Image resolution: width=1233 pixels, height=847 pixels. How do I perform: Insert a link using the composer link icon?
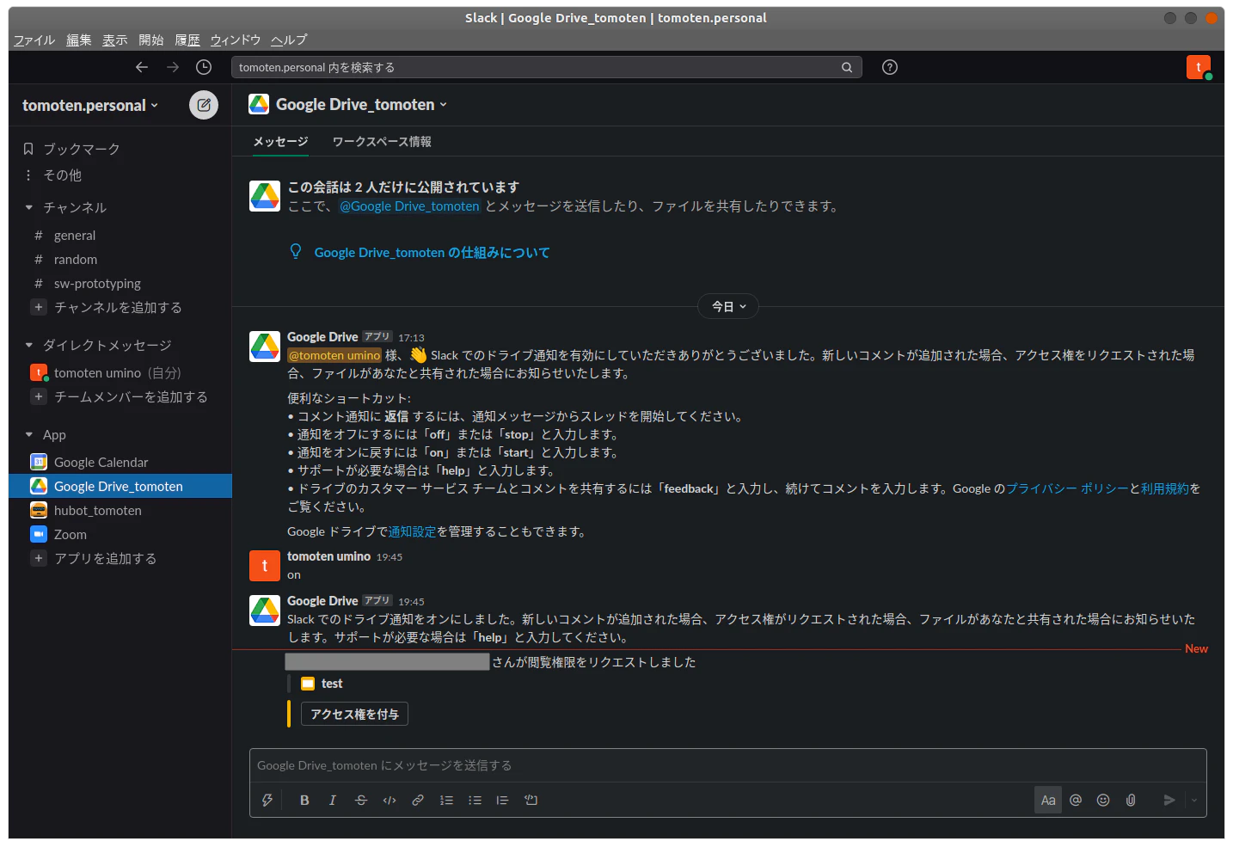coord(417,800)
